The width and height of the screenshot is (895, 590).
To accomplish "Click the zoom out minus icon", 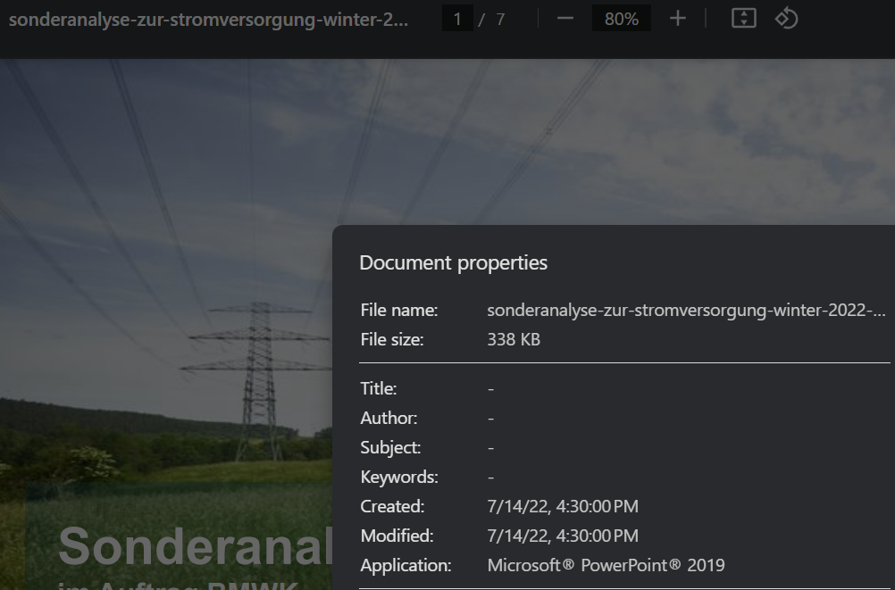I will click(x=565, y=19).
